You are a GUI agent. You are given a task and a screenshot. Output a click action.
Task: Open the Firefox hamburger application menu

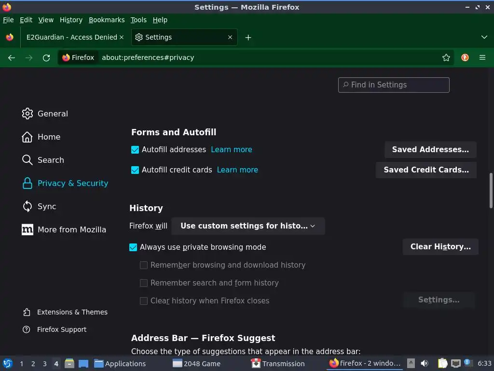point(482,57)
